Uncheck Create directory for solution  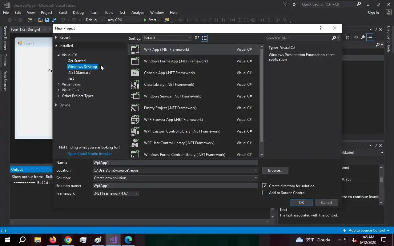[x=265, y=186]
